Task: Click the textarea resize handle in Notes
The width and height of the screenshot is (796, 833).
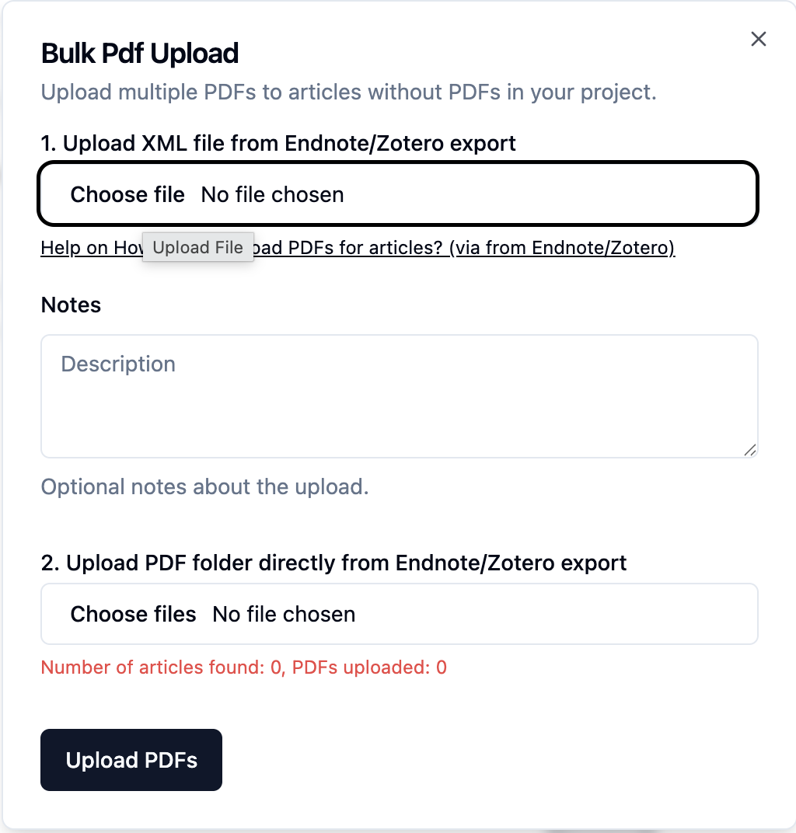Action: click(x=750, y=450)
